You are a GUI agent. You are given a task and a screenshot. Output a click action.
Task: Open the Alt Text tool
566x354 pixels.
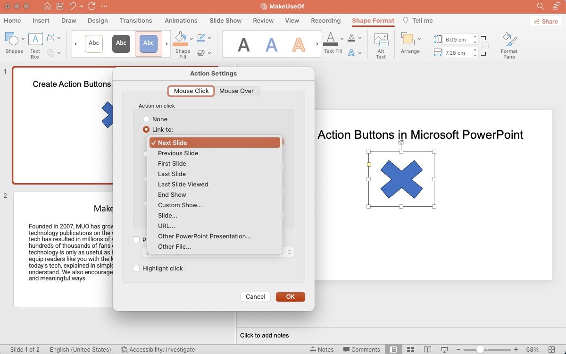(x=381, y=41)
